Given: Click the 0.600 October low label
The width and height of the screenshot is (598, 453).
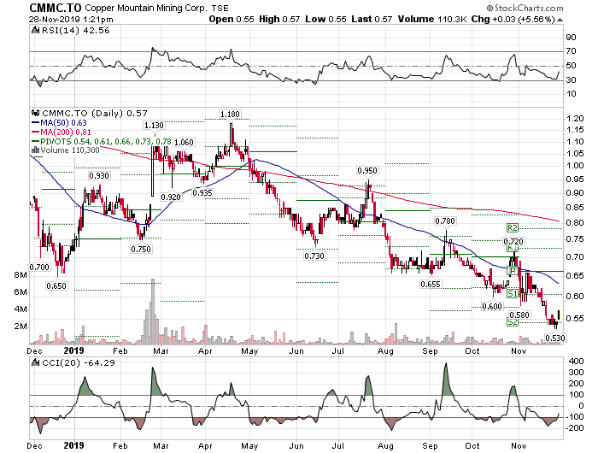Looking at the screenshot, I should (492, 306).
